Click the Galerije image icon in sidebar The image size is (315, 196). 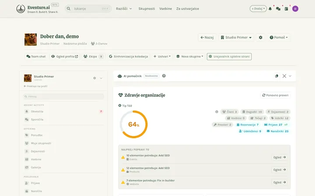(27, 167)
